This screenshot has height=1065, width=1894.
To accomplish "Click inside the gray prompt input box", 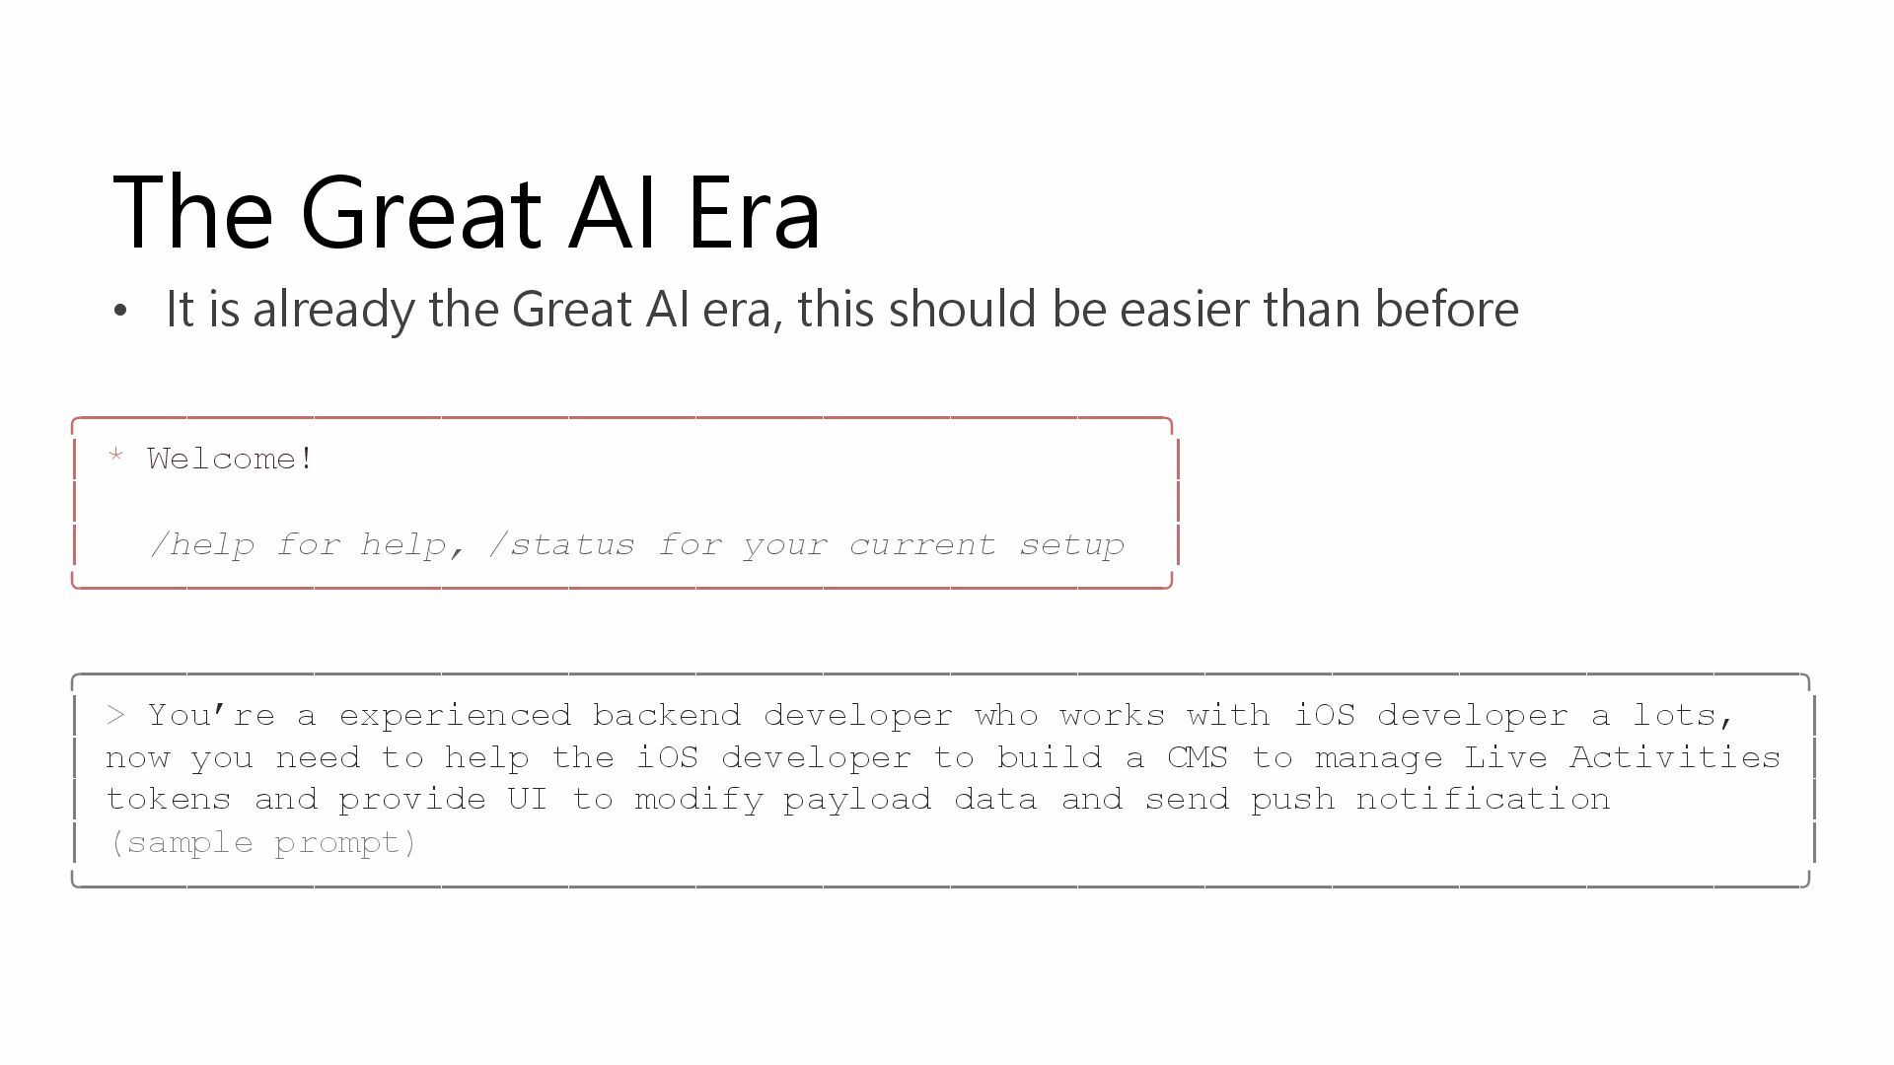I will (x=941, y=780).
